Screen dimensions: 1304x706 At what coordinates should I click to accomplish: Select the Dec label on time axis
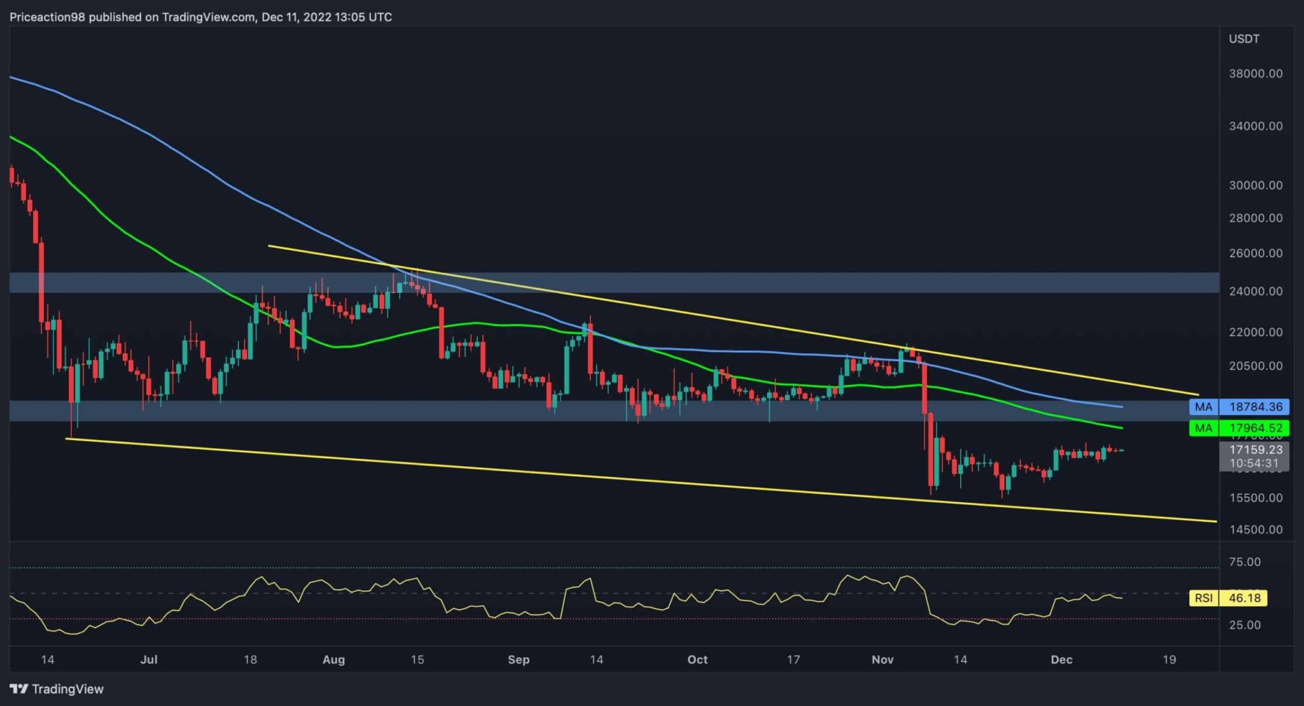point(1061,660)
